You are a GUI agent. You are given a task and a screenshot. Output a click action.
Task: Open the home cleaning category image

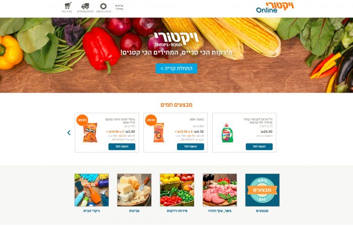click(x=92, y=190)
